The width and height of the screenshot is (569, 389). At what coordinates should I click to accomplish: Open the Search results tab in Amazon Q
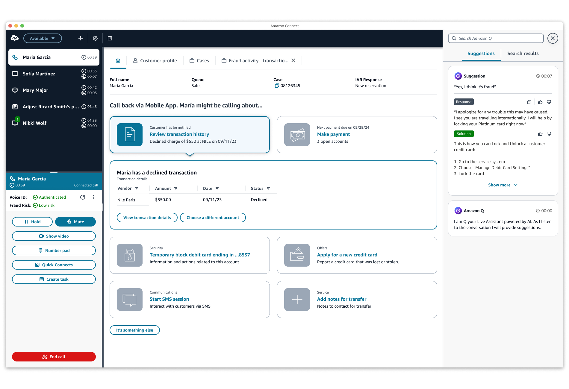pyautogui.click(x=523, y=53)
